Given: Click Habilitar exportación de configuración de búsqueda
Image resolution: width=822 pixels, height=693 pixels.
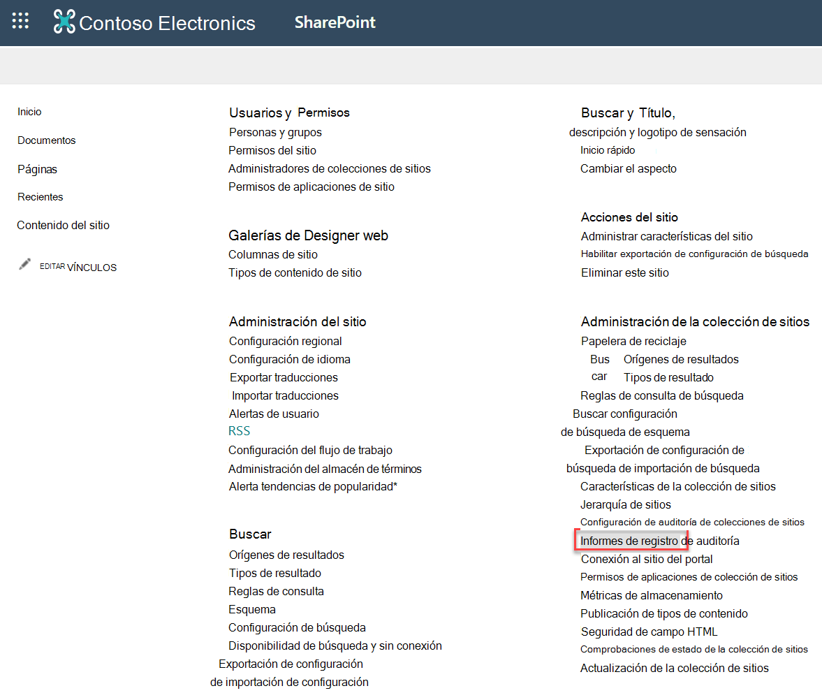Looking at the screenshot, I should [695, 254].
